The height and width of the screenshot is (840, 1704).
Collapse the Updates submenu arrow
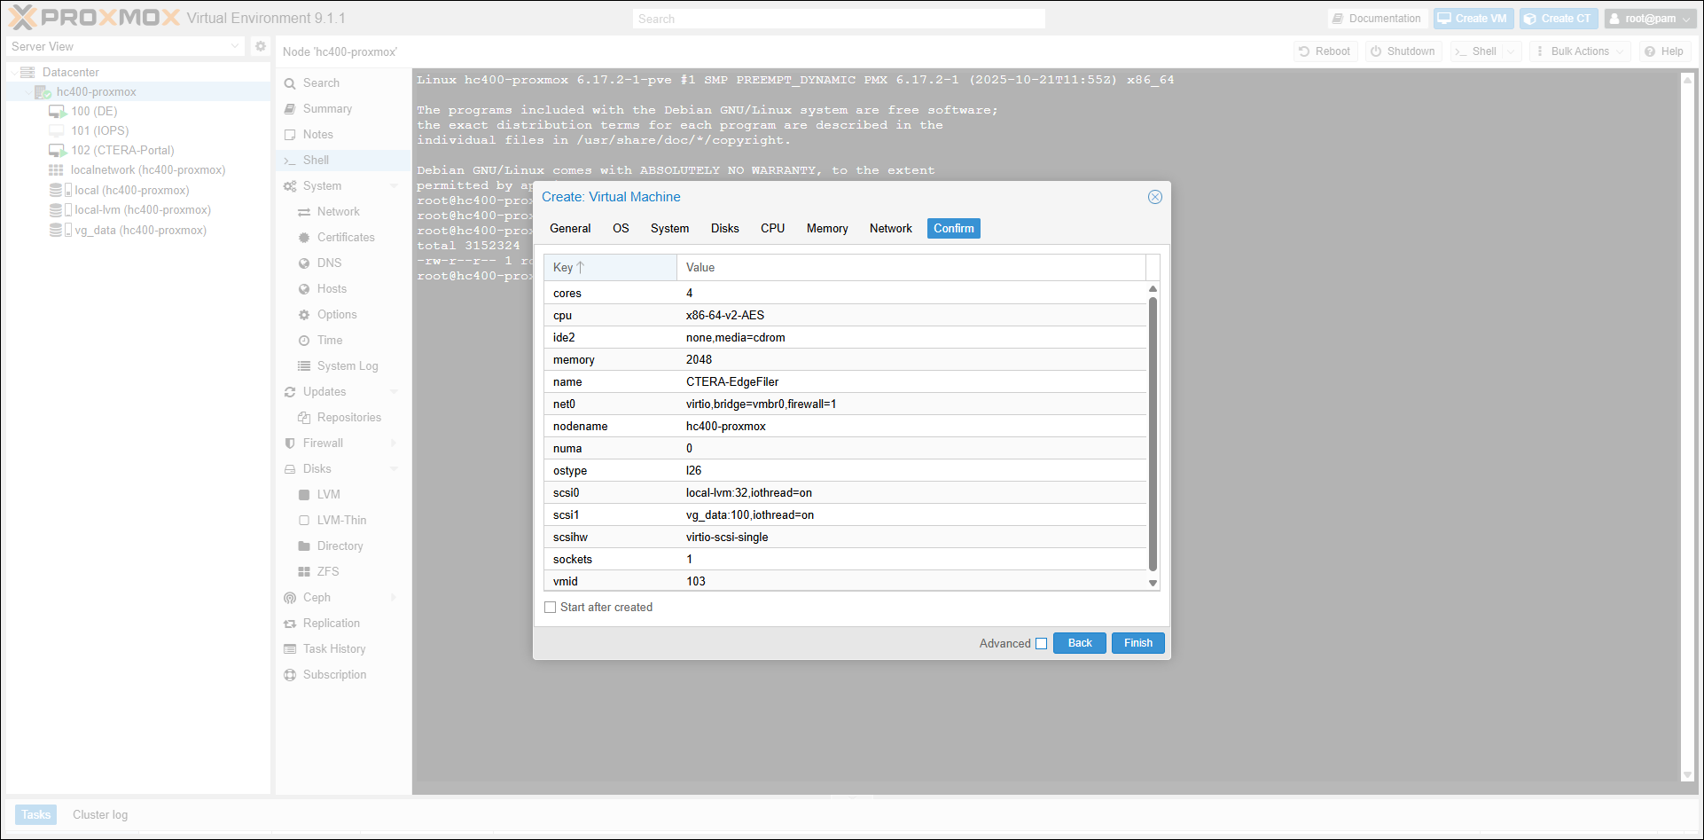point(394,392)
